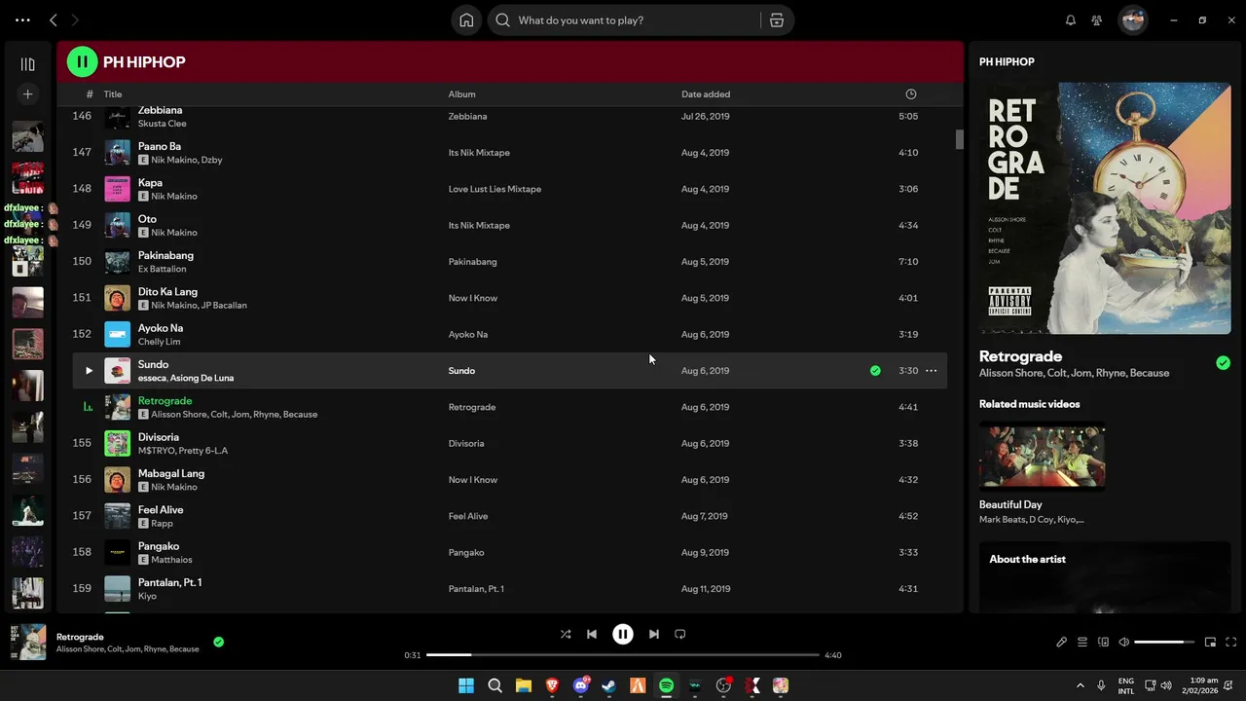Open the Beautiful Day music video thumbnail

click(1042, 456)
